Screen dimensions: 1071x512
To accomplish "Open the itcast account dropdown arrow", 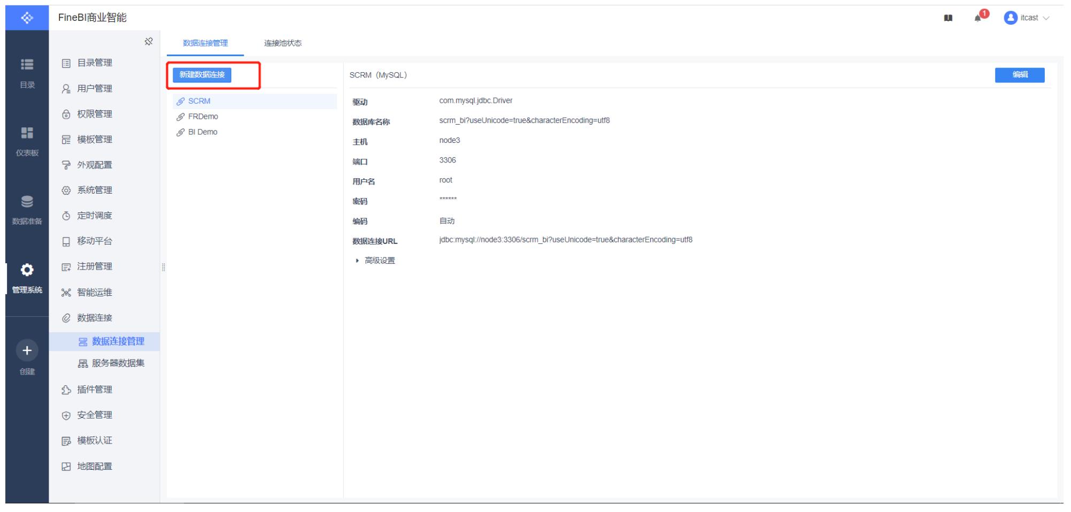I will [1046, 18].
